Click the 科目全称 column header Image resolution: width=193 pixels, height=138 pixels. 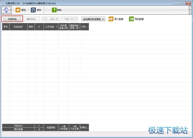(x=18, y=27)
